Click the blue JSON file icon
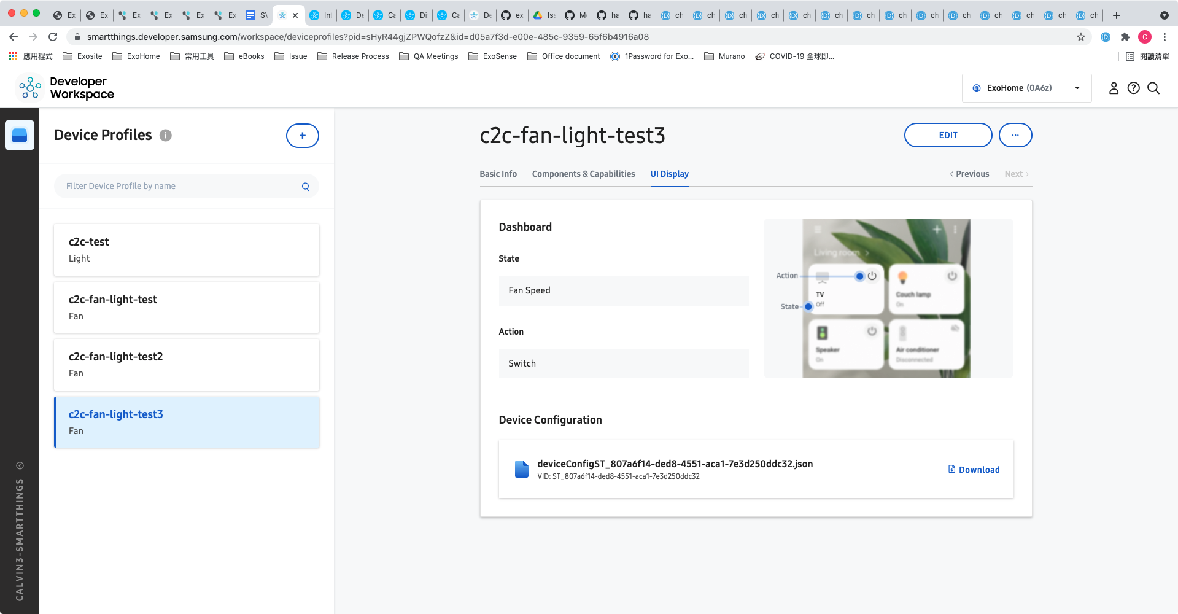Screen dimensions: 1178x614 click(521, 469)
